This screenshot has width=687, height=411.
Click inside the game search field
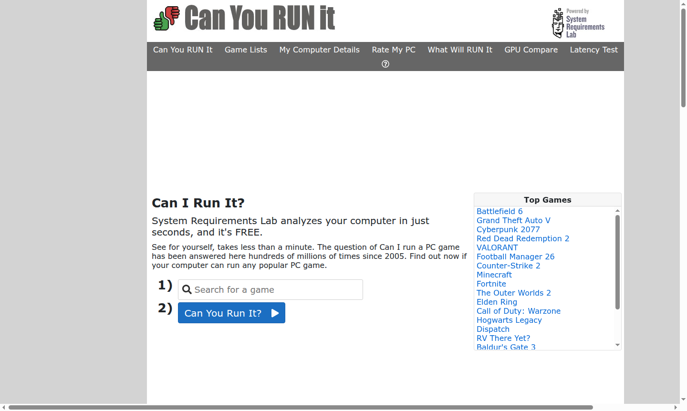[x=270, y=289]
